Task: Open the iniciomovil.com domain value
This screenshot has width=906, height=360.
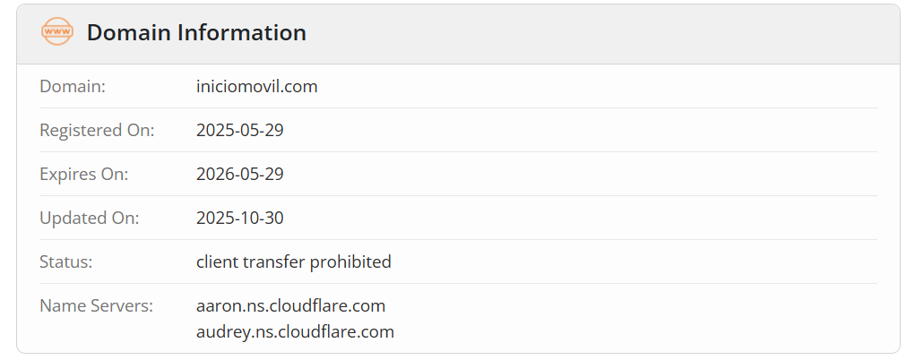Action: (256, 87)
